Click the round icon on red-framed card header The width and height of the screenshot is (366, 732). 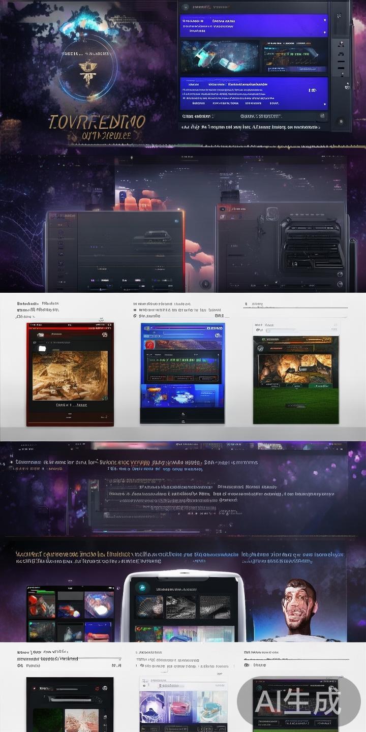click(104, 334)
